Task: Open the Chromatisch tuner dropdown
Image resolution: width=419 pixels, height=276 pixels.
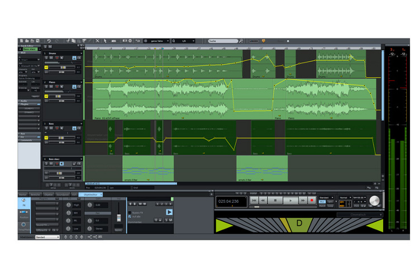Action: [x=360, y=215]
